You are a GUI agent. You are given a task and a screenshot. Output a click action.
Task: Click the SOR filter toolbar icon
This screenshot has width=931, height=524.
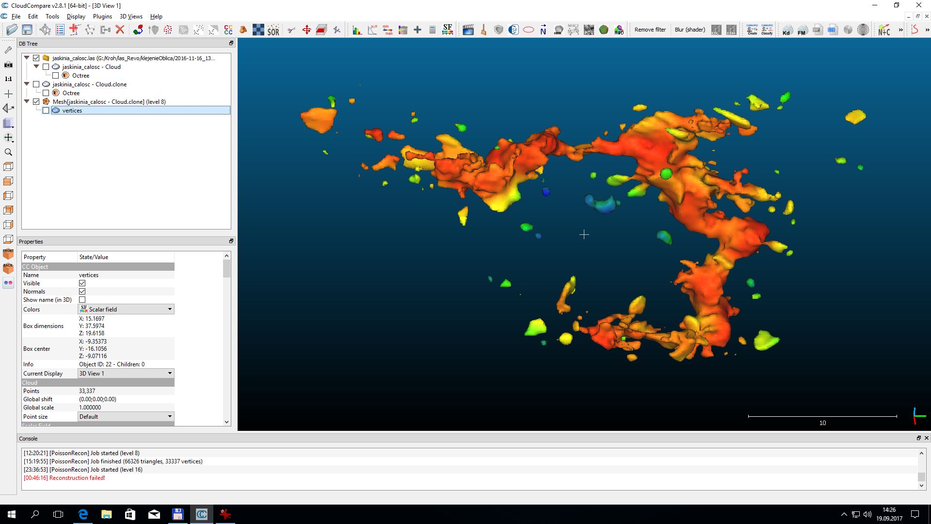pyautogui.click(x=273, y=30)
